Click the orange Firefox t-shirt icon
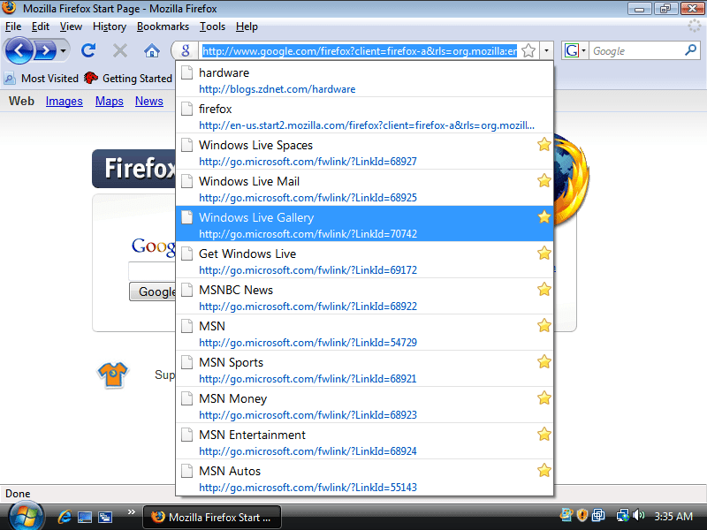 [x=113, y=375]
